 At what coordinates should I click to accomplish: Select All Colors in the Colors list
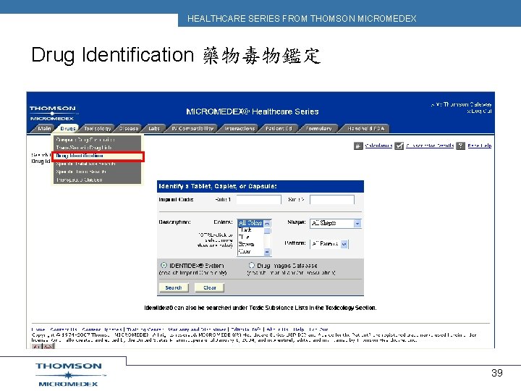pos(251,223)
